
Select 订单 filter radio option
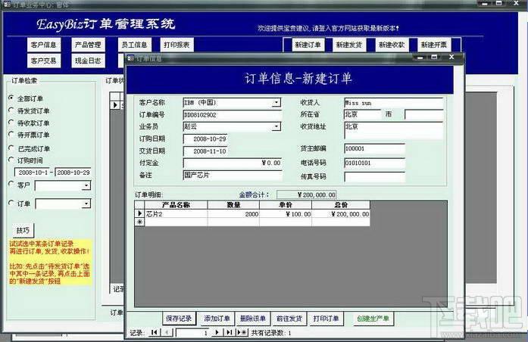point(11,203)
